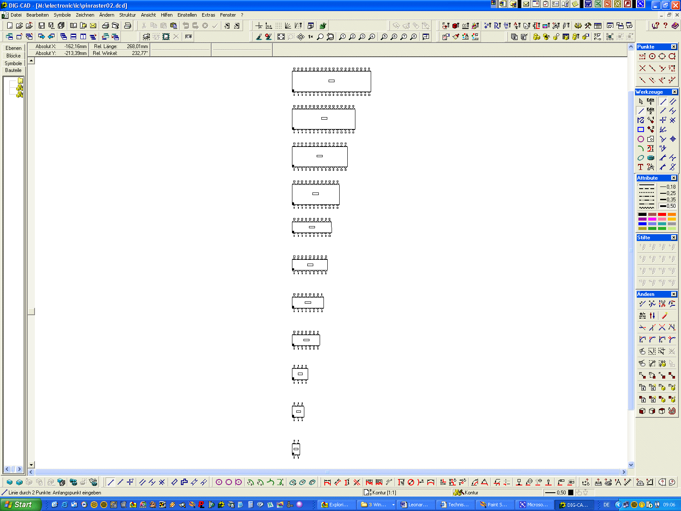This screenshot has height=511, width=681.
Task: Set line width 0,25 in Attribute
Action: (x=667, y=193)
